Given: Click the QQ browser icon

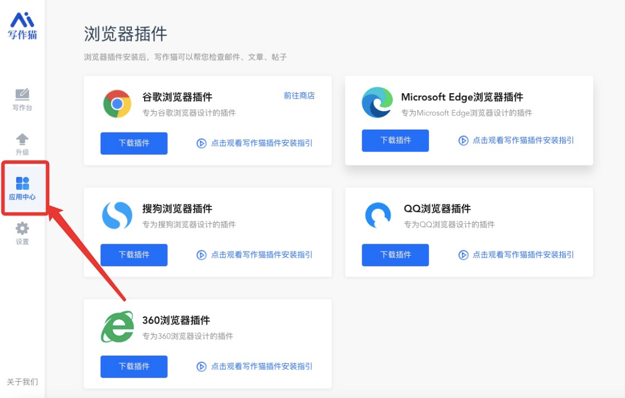Looking at the screenshot, I should point(378,215).
